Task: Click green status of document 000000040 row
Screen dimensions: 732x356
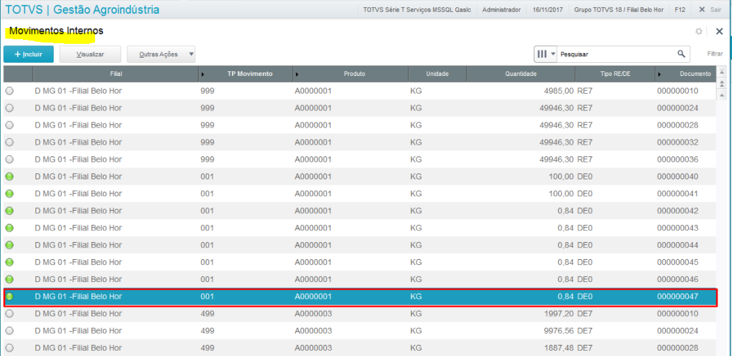Action: coord(9,177)
